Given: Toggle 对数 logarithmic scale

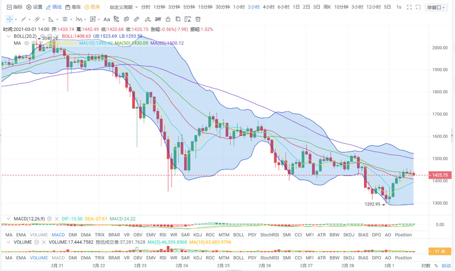Looking at the screenshot, I should point(426,266).
